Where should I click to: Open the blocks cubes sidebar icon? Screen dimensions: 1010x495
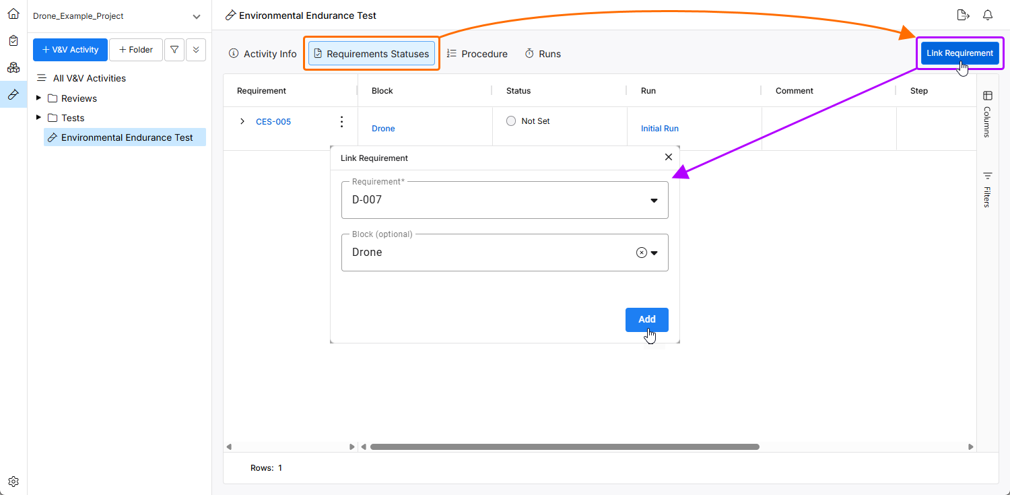coord(13,67)
